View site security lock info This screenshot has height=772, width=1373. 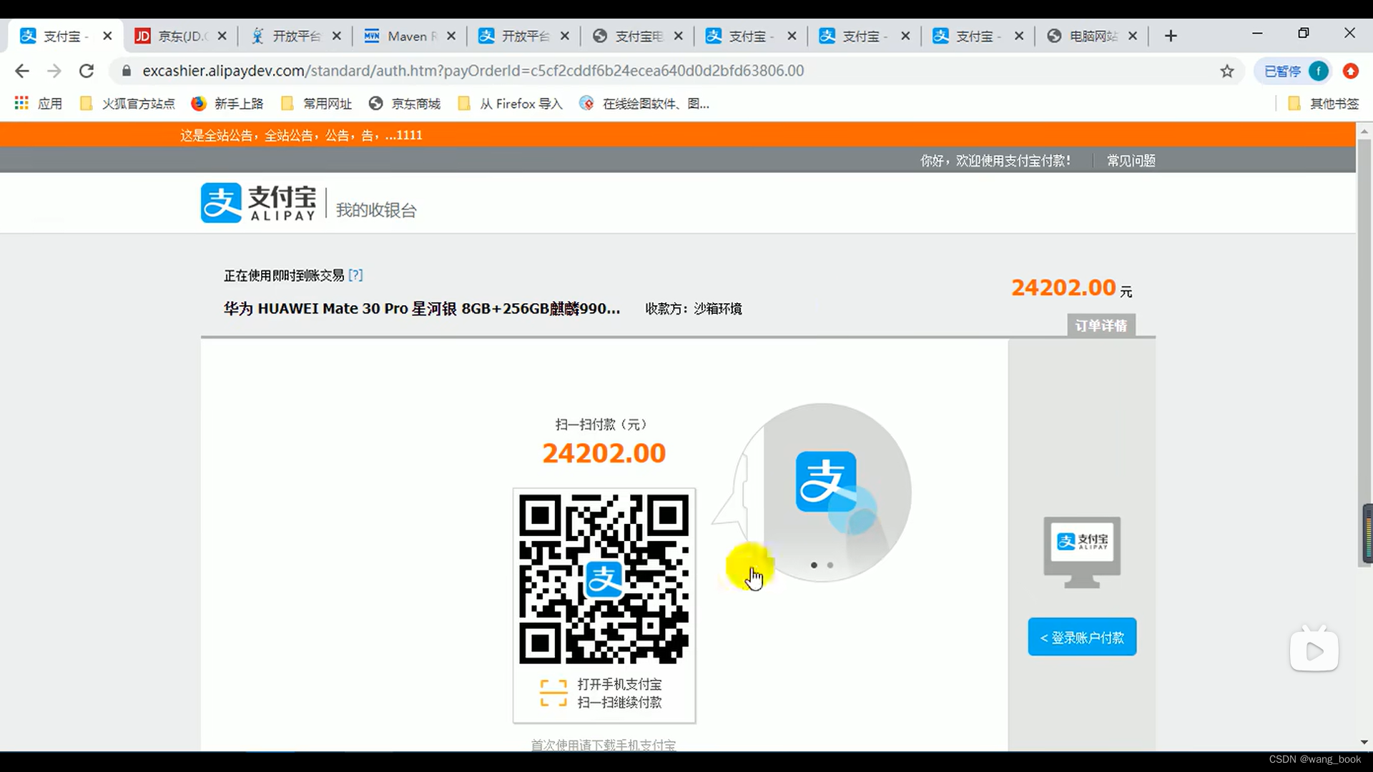(127, 71)
